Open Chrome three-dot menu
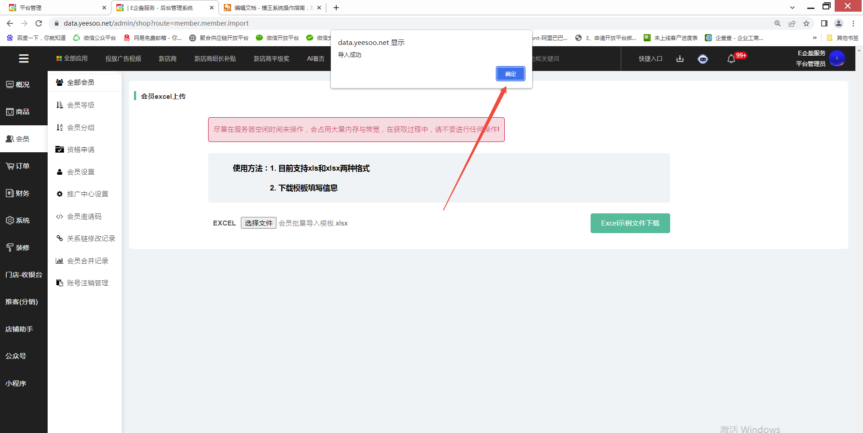 pyautogui.click(x=853, y=23)
